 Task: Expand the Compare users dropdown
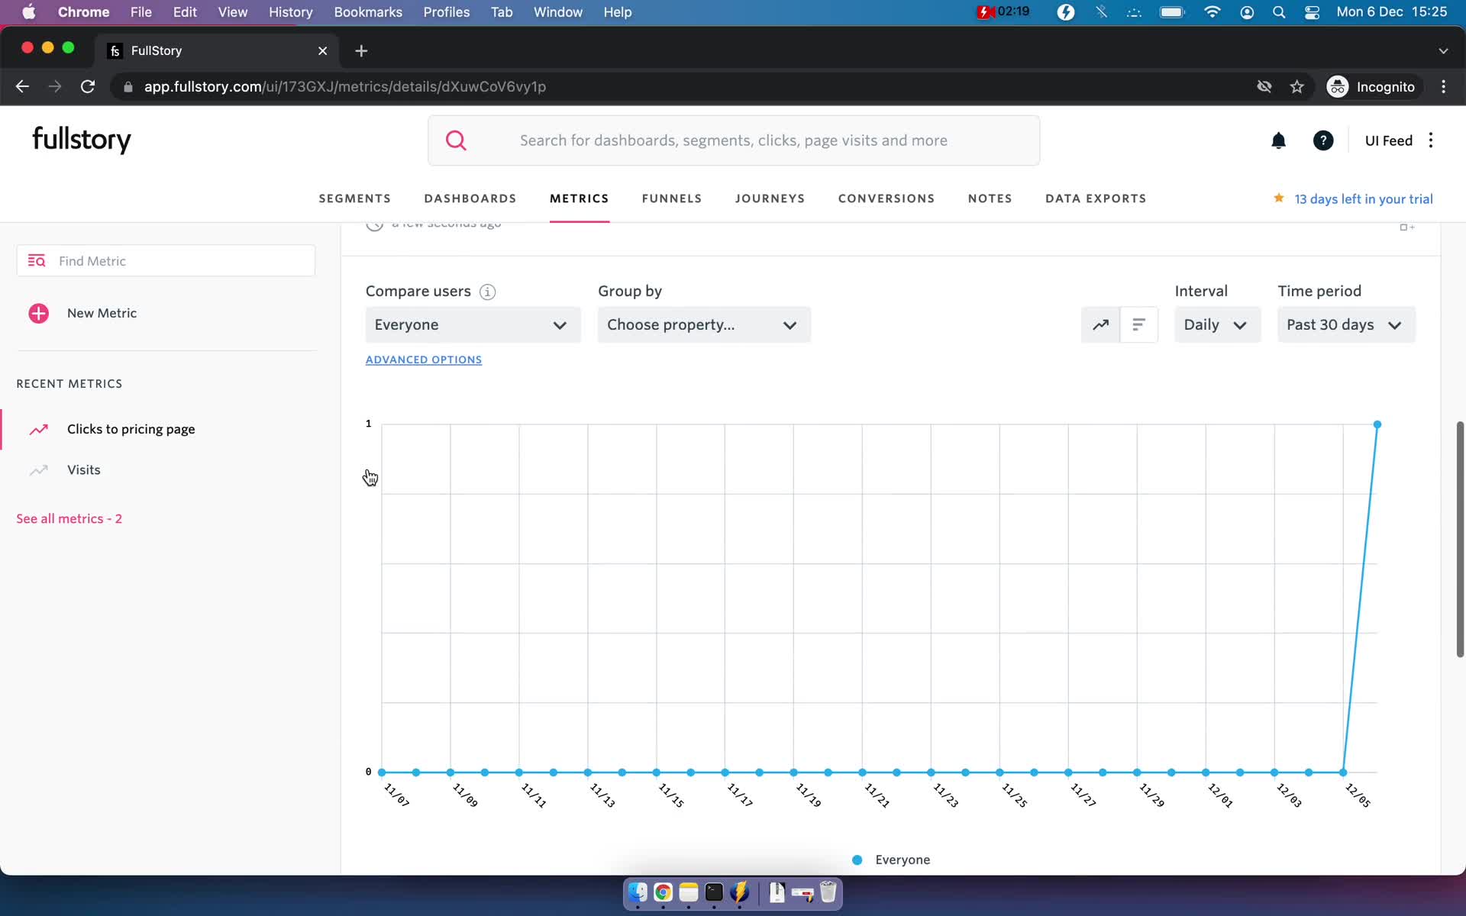472,324
